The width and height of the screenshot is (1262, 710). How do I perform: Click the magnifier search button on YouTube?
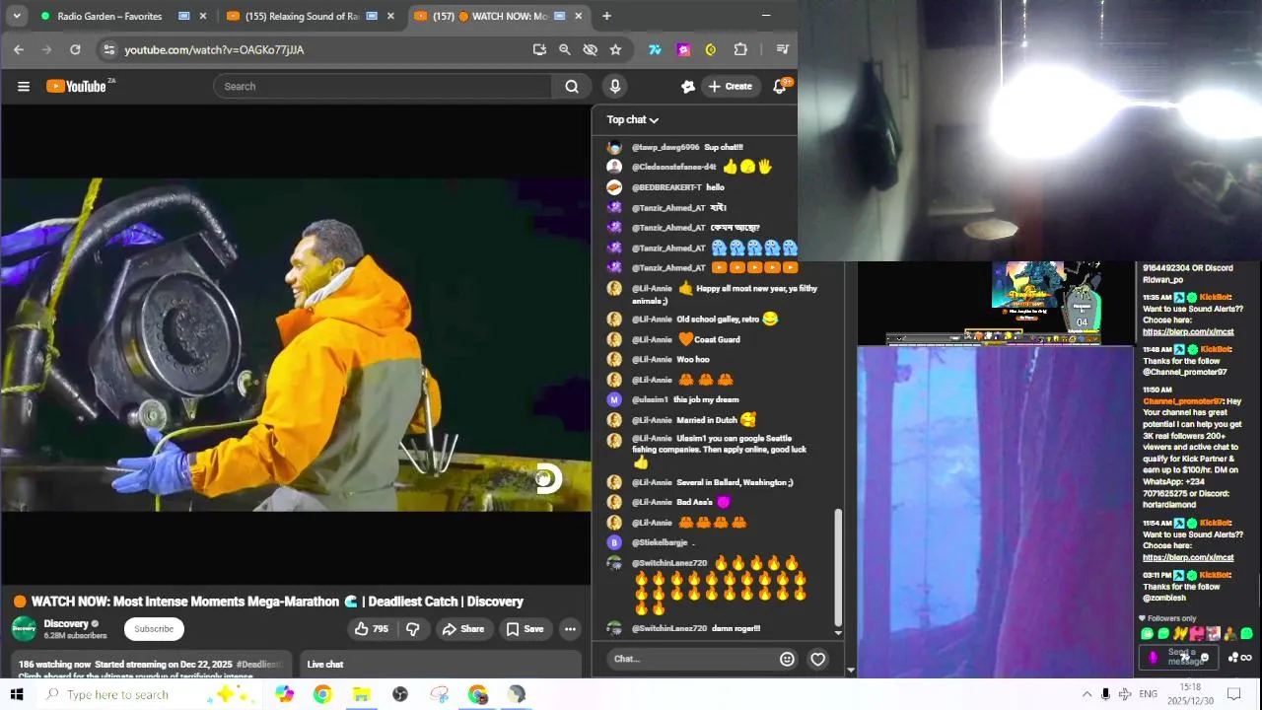click(572, 87)
